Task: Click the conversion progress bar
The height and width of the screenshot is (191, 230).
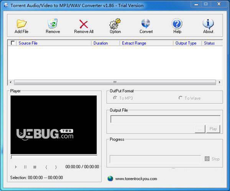Action: click(x=155, y=159)
